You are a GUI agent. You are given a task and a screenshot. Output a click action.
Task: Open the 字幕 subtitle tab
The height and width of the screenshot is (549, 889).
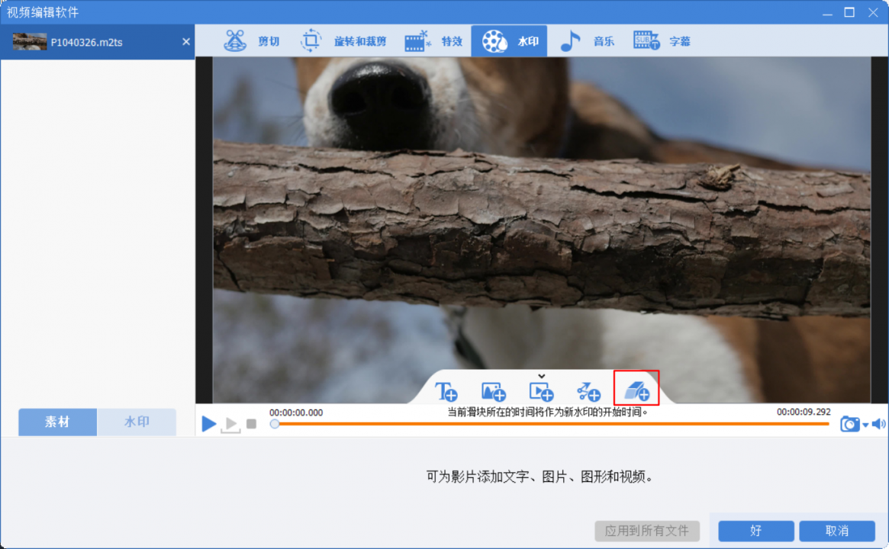662,40
